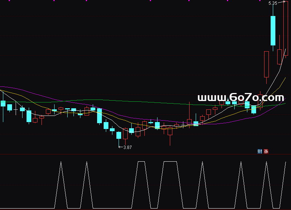Screen dimensions: 291x210
Task: Click the cyan candle at the 3.87 low
Action: tap(119, 135)
